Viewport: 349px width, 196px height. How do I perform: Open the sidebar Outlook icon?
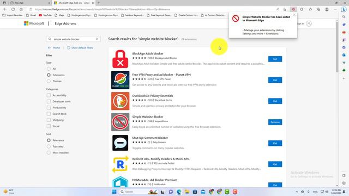point(344,55)
